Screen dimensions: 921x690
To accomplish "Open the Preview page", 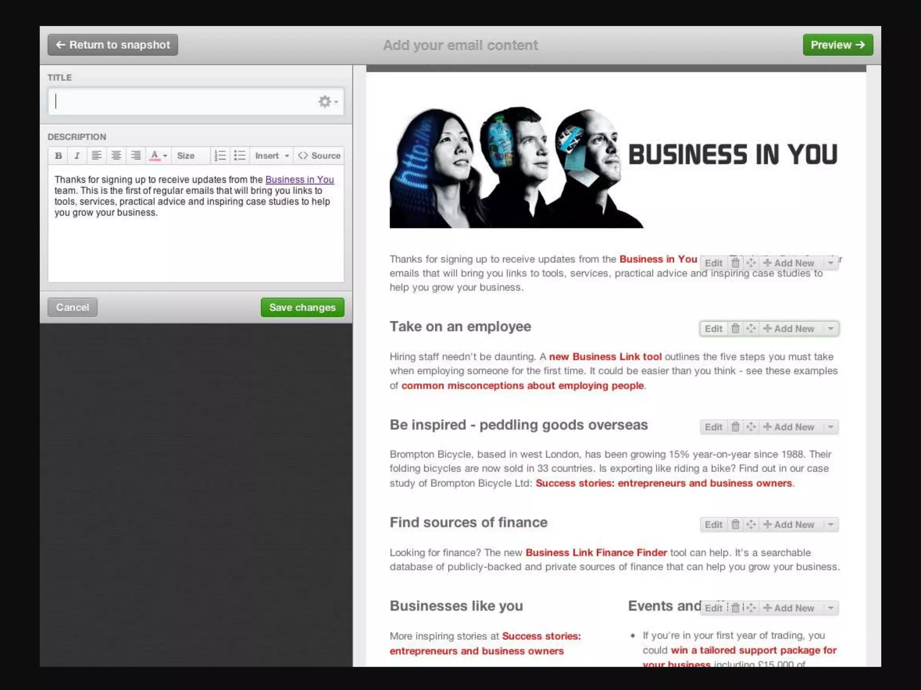I will coord(837,45).
